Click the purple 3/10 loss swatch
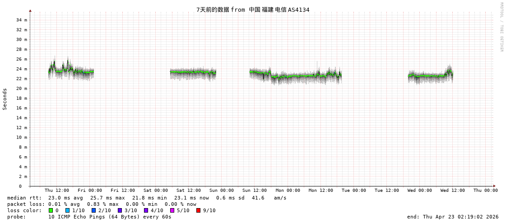506x223 pixels. click(120, 210)
